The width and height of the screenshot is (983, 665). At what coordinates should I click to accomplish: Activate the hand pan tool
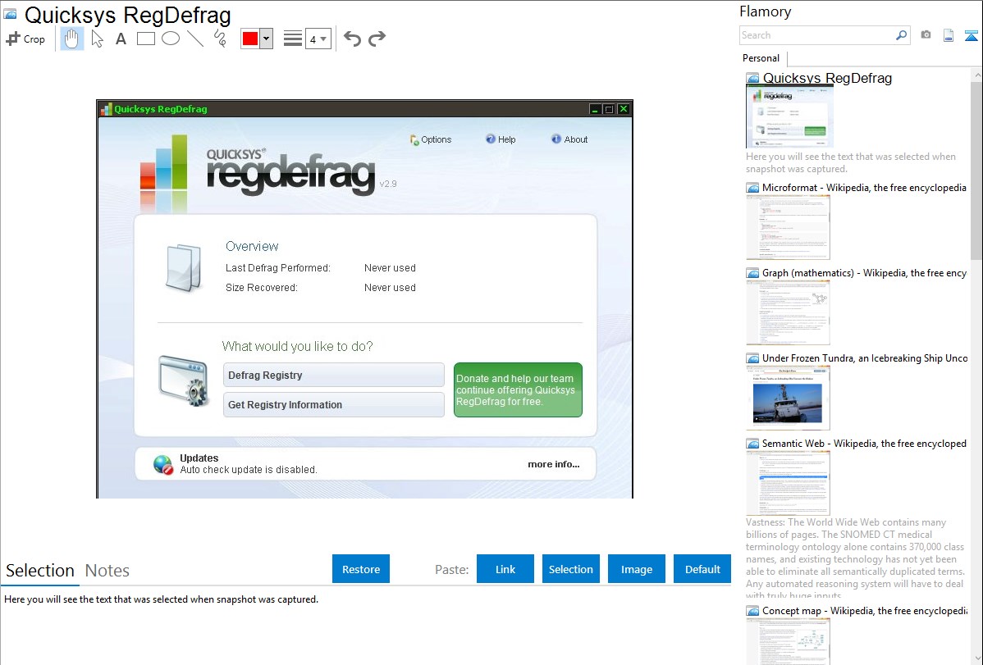click(72, 39)
